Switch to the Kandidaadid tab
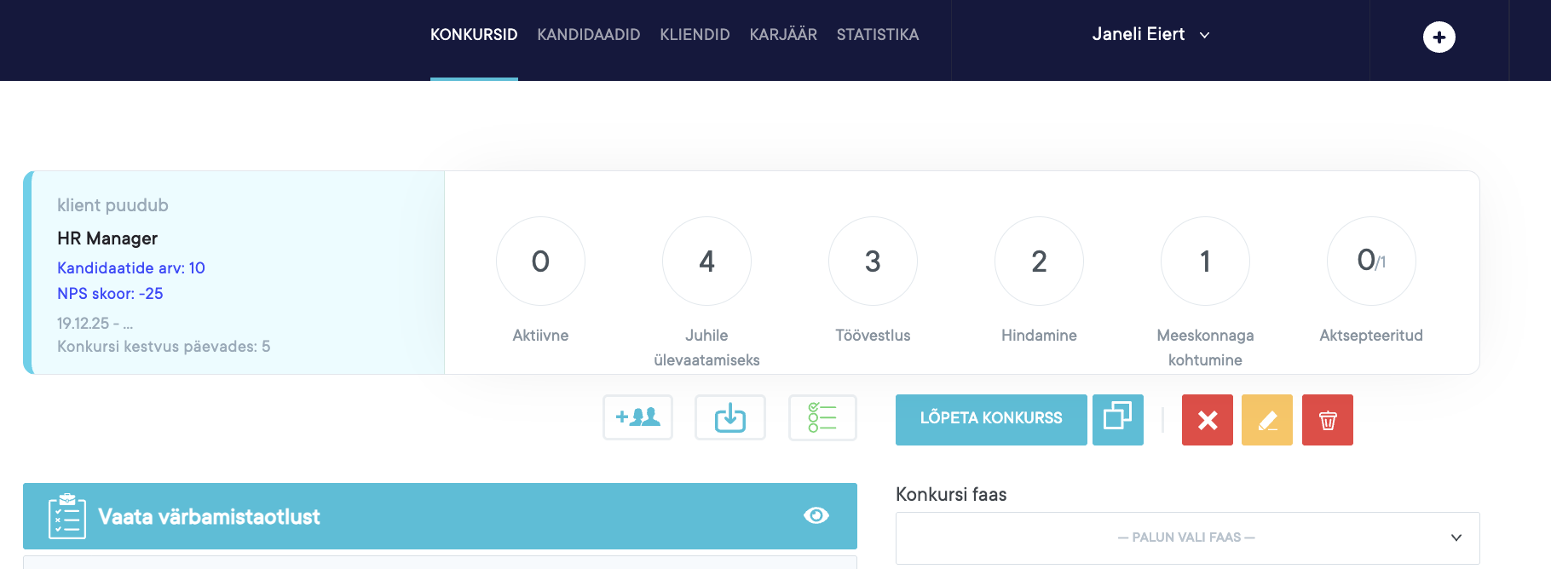Viewport: 1551px width, 569px height. [588, 35]
